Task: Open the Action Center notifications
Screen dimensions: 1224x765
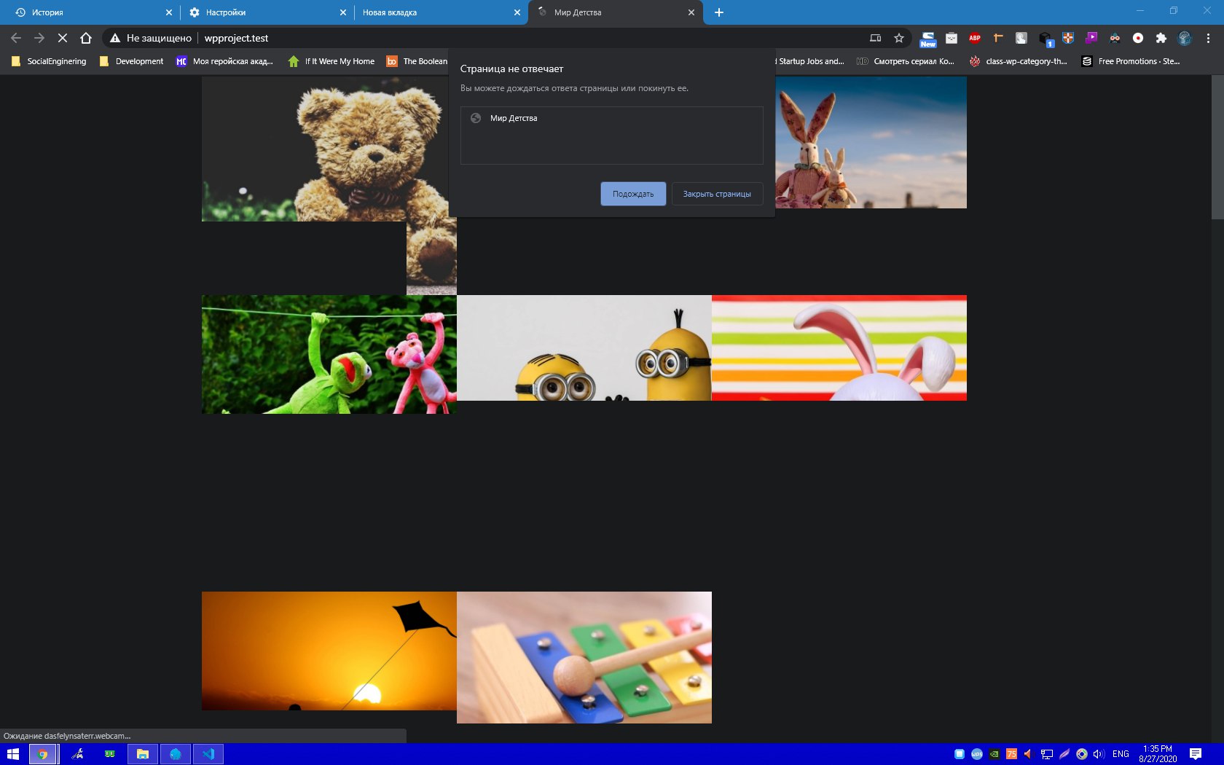Action: [x=1196, y=754]
